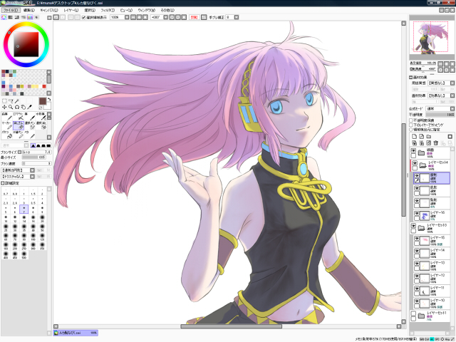Open the paper texture dropdown
Viewport: 456px width, 342px height.
coord(452,83)
